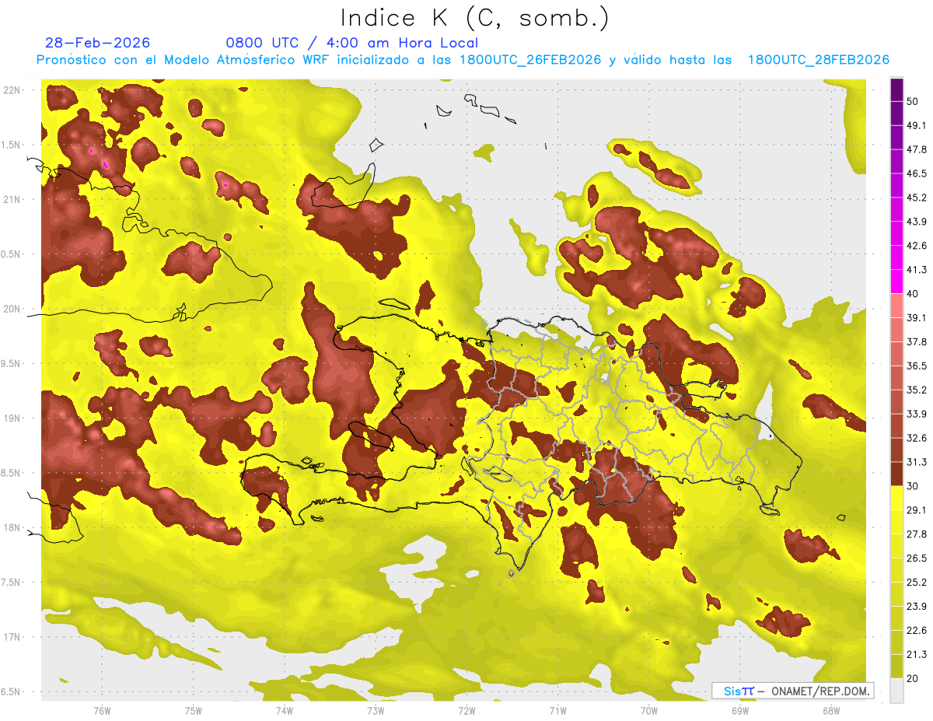Image resolution: width=933 pixels, height=721 pixels.
Task: Click the "SisTT - ONAMET/REP.DOM." credit box
Action: click(792, 691)
